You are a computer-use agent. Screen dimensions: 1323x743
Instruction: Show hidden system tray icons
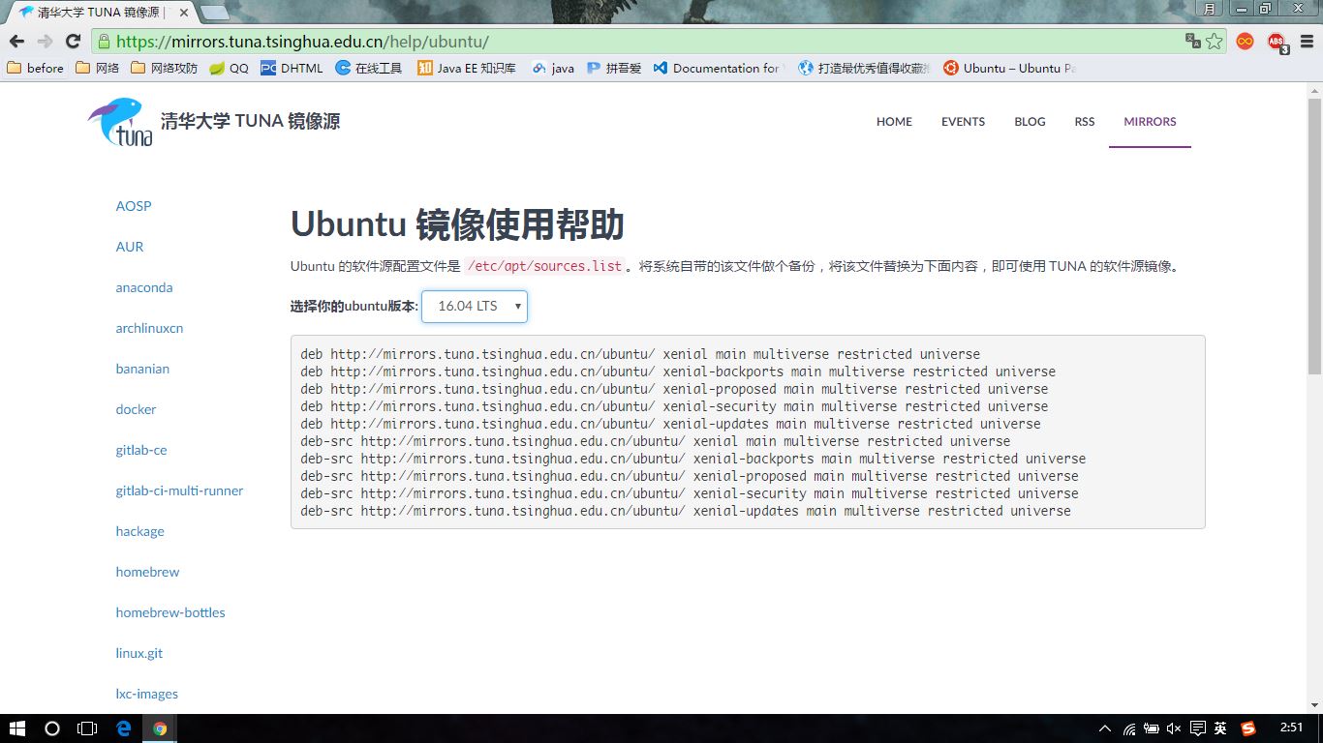coord(1105,728)
